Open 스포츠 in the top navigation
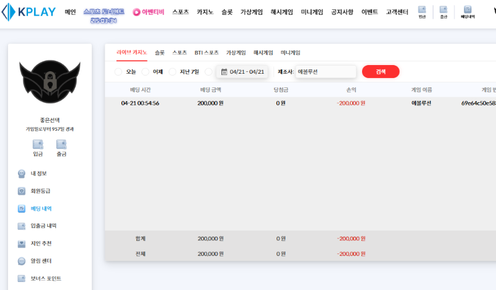Viewport: 496px width, 290px height. click(x=180, y=12)
